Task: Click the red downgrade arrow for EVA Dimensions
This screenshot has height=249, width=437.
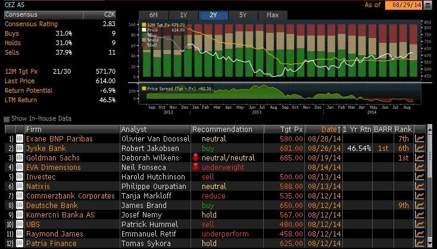Action: (195, 167)
